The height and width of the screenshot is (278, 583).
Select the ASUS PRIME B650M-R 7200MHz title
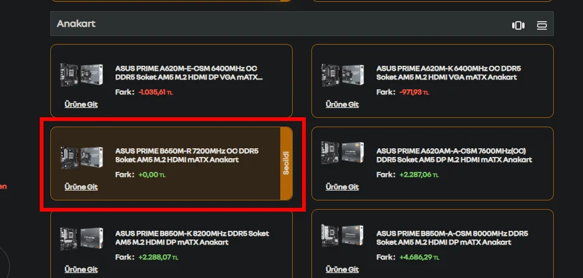point(186,156)
